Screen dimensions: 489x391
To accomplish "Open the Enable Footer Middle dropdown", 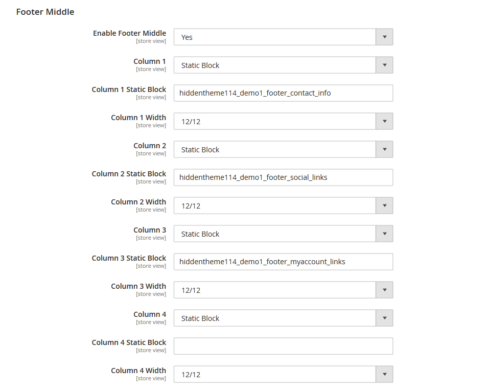I will [384, 37].
